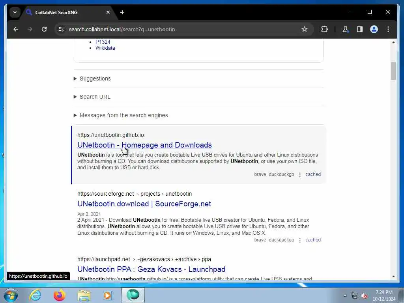Open Windows Explorer from the taskbar

pyautogui.click(x=84, y=295)
